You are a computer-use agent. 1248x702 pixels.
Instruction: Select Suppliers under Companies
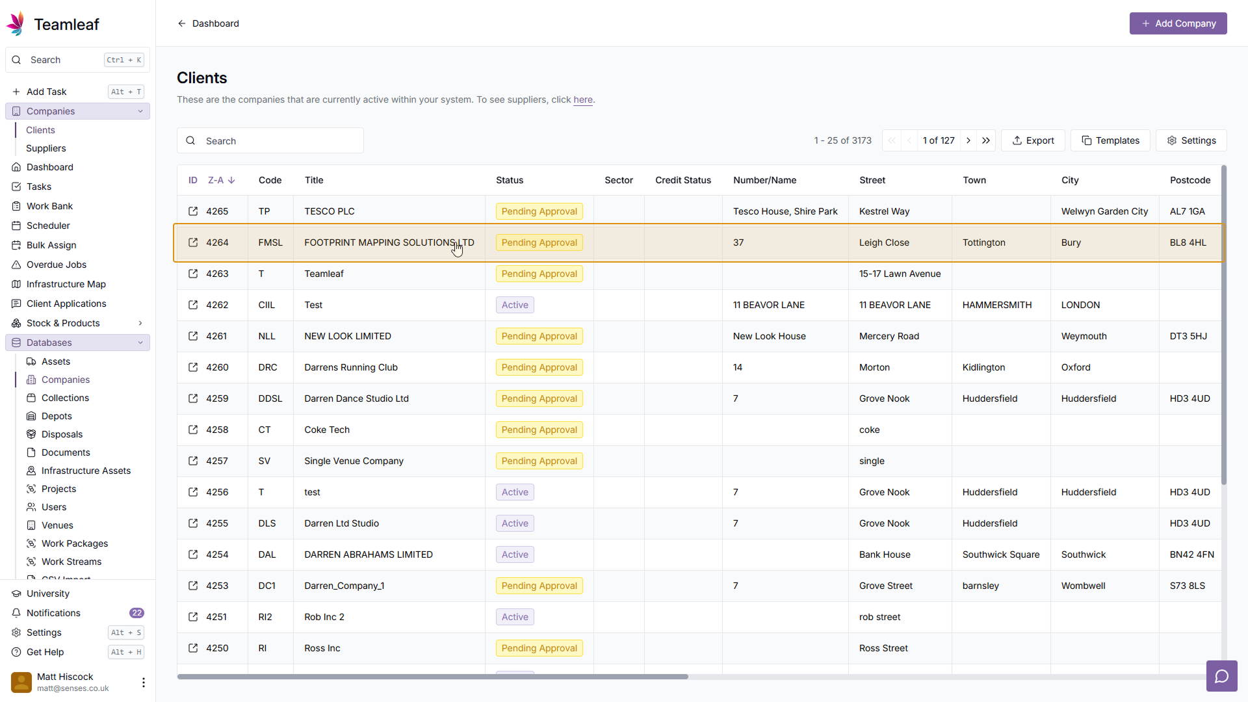click(45, 148)
